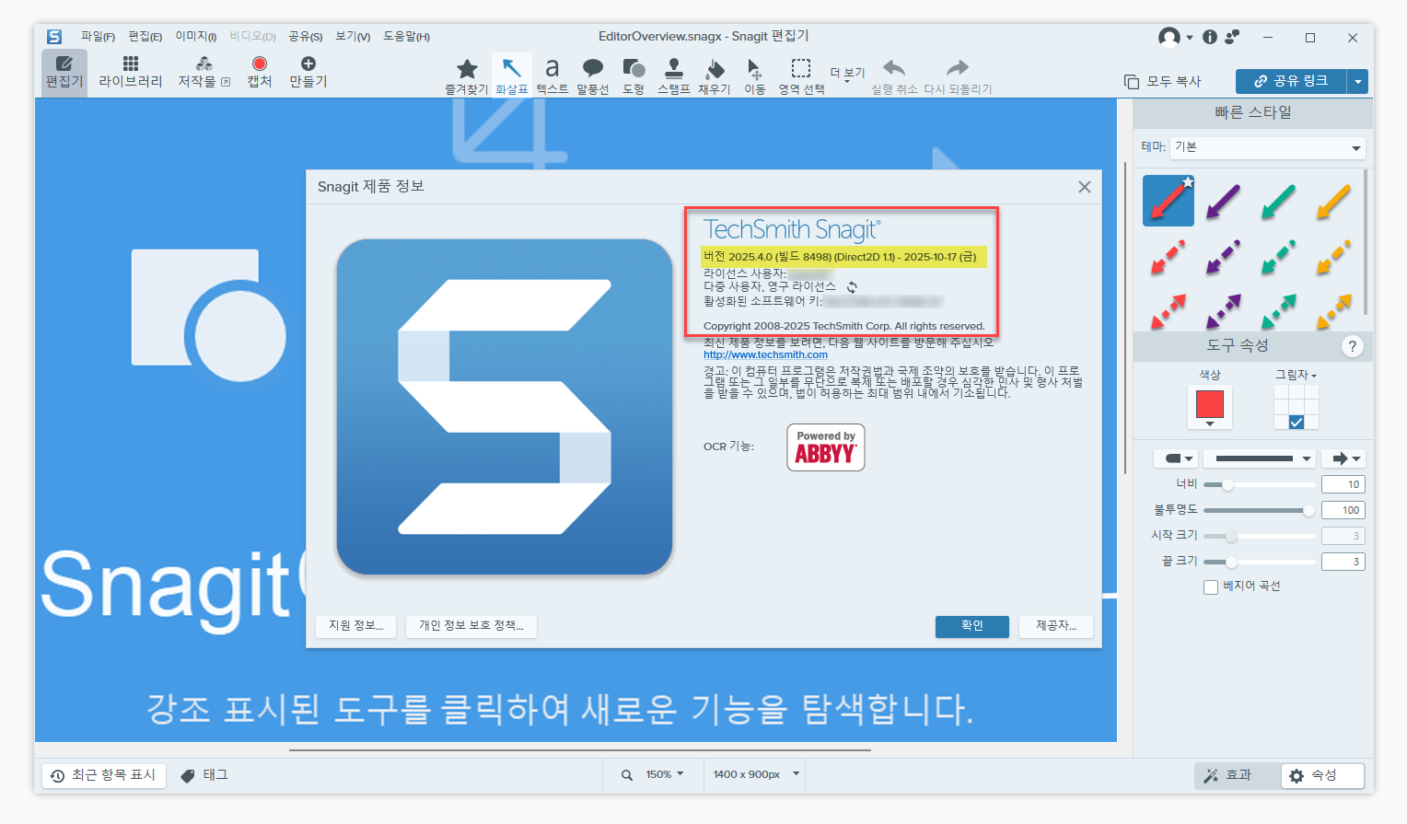This screenshot has height=824, width=1407.
Task: Click the notifications icon beside info
Action: (1233, 37)
